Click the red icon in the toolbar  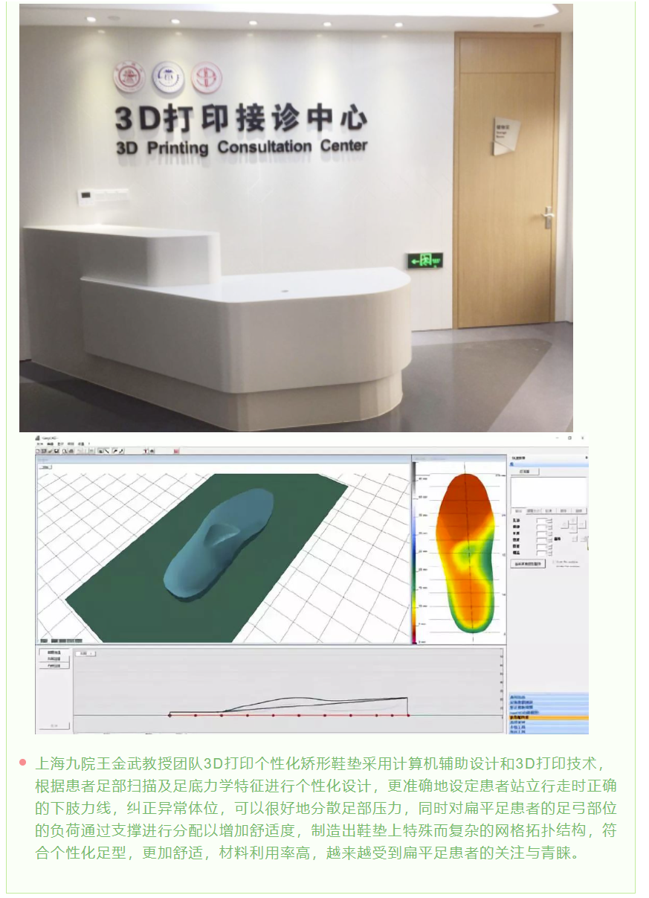176,451
